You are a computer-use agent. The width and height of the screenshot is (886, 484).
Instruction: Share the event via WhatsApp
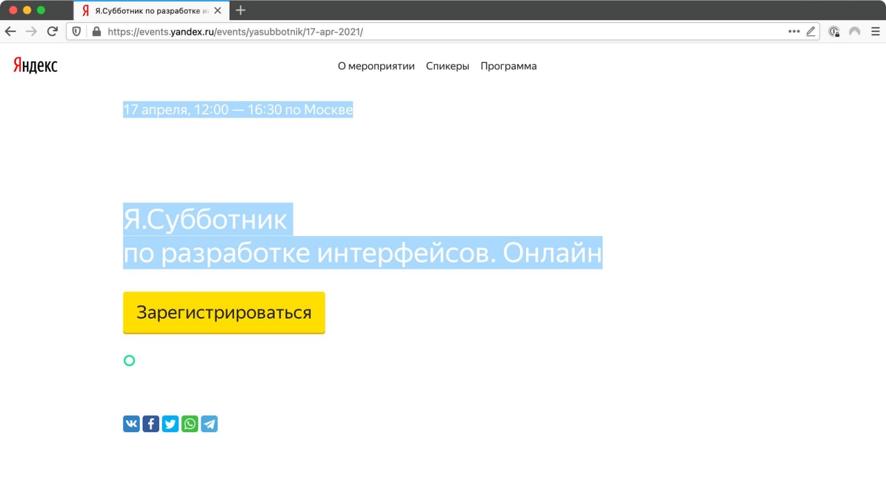click(x=190, y=424)
